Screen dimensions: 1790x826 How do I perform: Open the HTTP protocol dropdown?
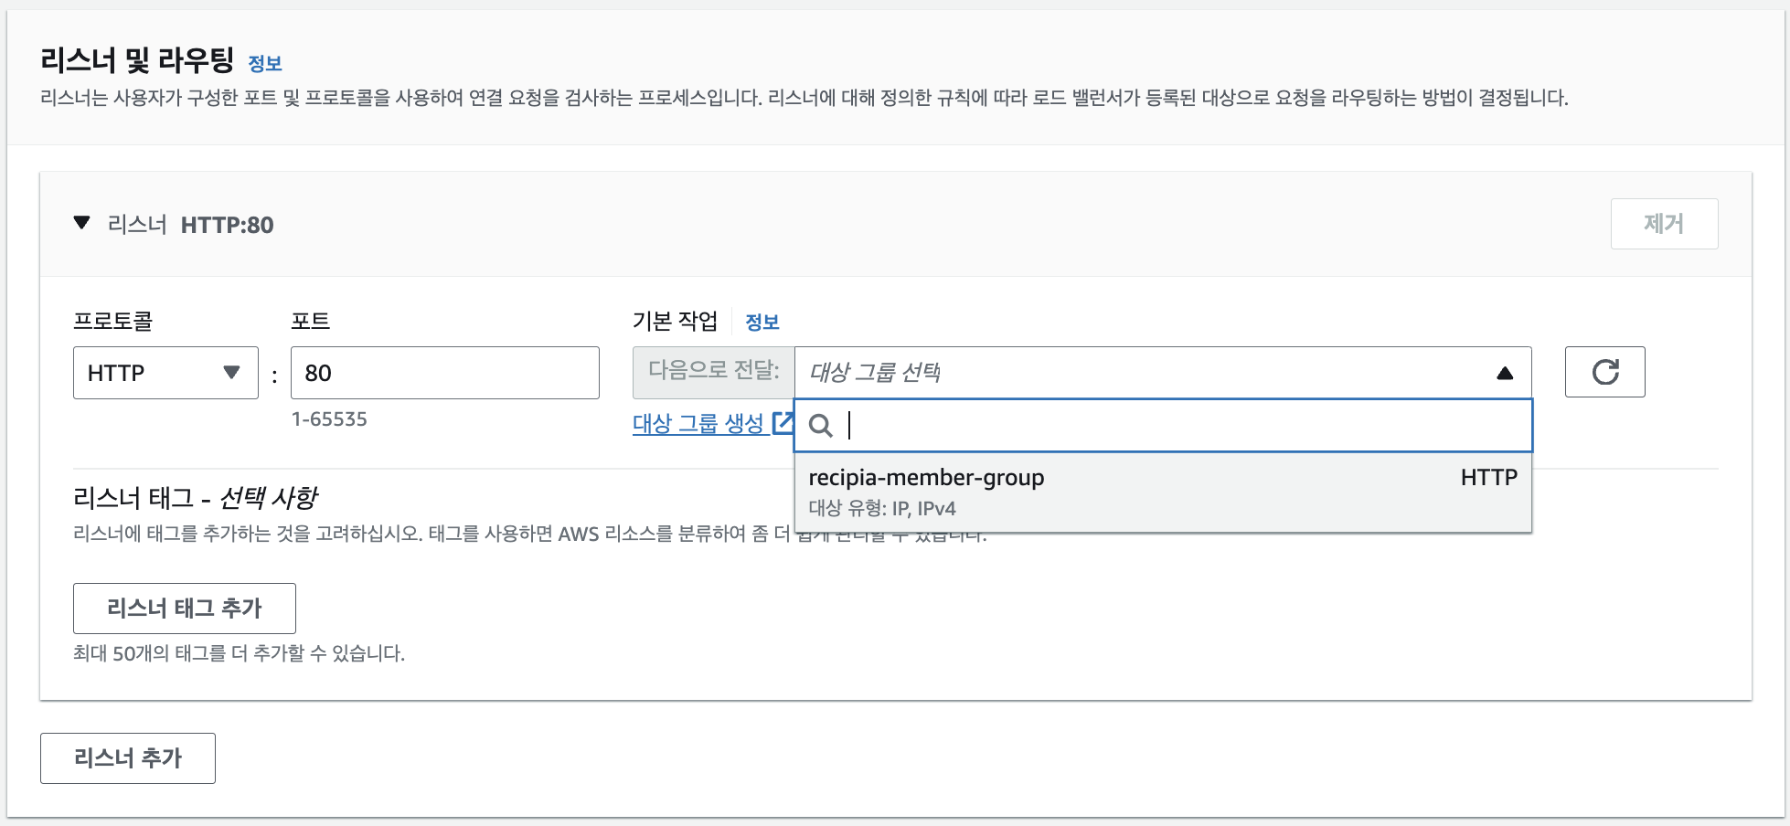click(165, 373)
